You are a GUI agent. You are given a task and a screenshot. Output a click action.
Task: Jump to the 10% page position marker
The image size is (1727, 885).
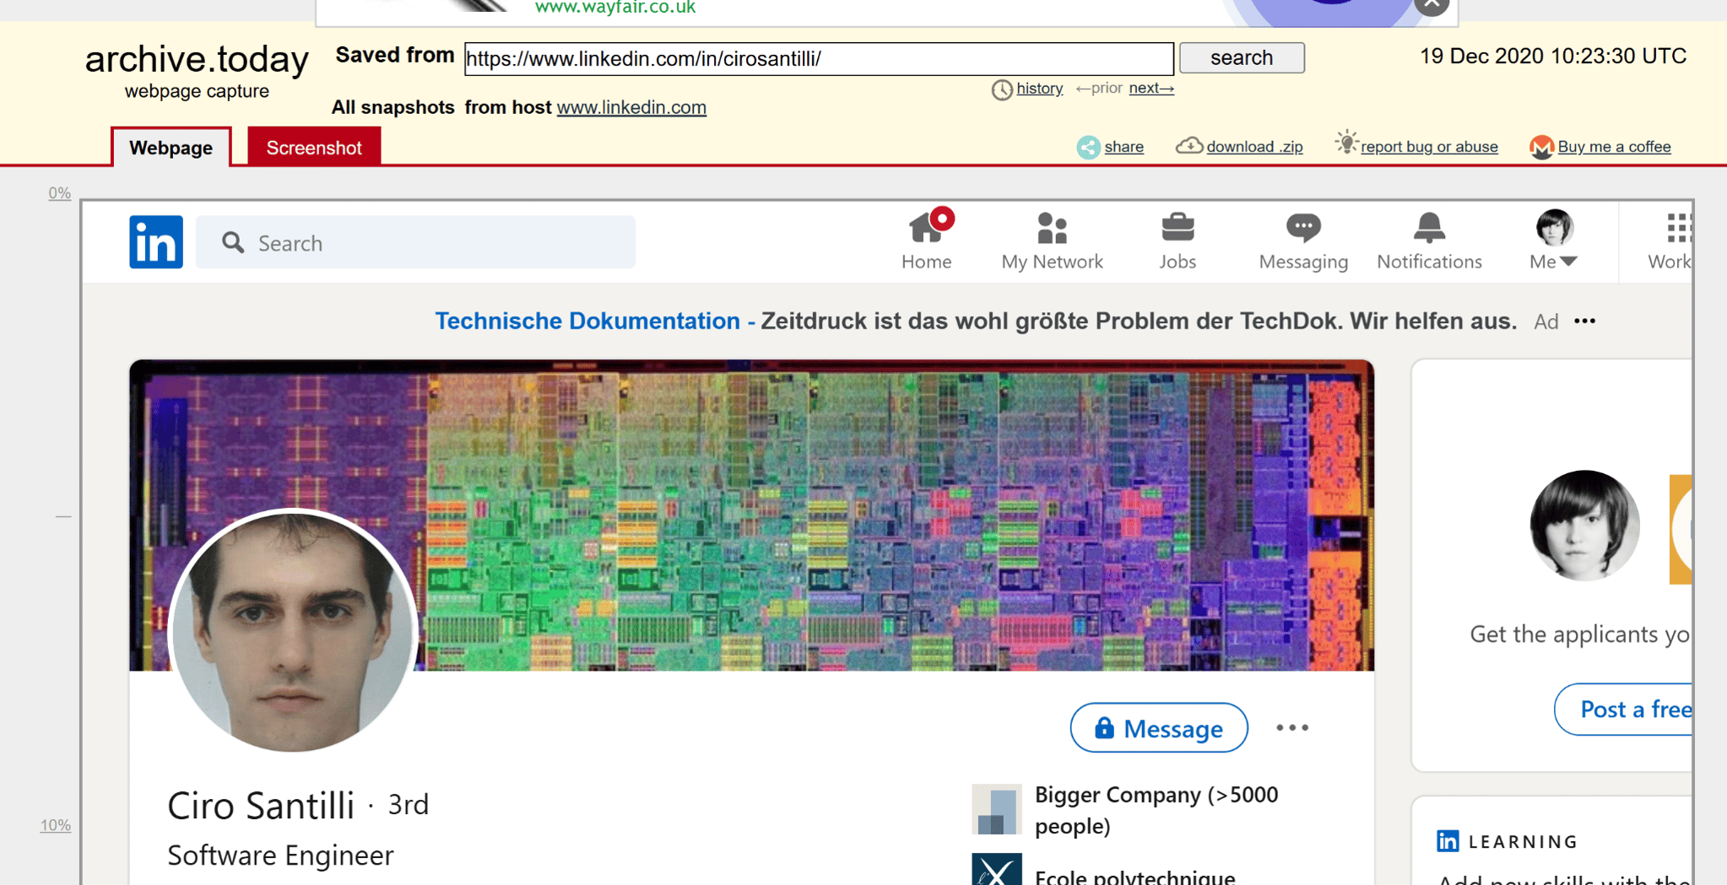click(x=56, y=825)
